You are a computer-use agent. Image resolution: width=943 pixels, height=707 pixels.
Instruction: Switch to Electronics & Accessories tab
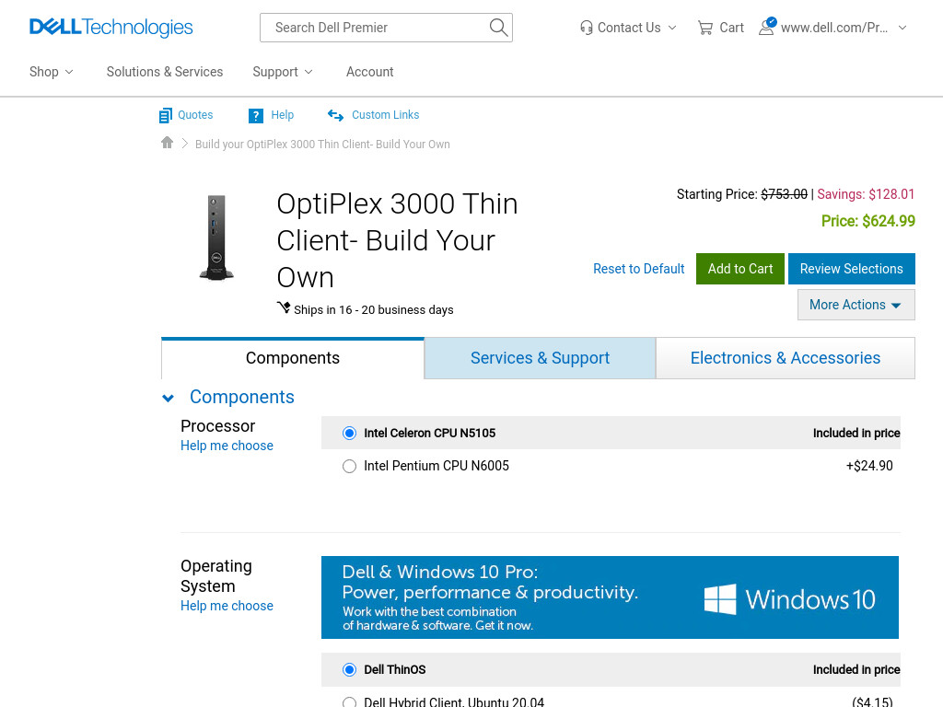click(x=785, y=358)
